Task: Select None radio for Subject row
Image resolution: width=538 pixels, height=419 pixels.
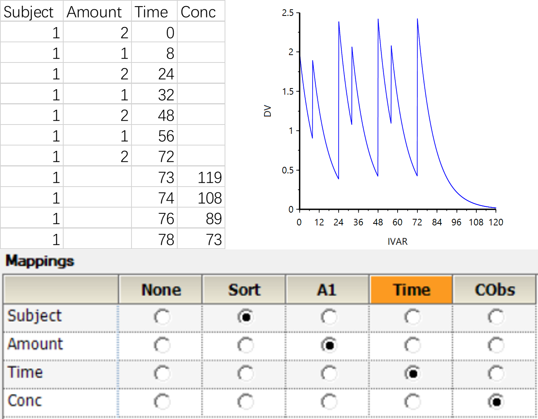Action: point(162,317)
